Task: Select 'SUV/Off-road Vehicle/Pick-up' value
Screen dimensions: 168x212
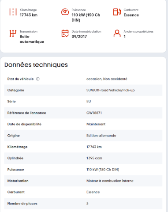Action: click(111, 90)
